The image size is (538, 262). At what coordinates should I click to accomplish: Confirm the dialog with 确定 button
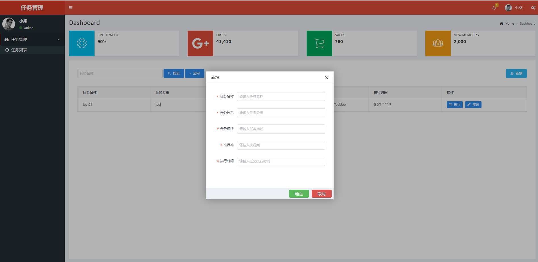pyautogui.click(x=299, y=194)
